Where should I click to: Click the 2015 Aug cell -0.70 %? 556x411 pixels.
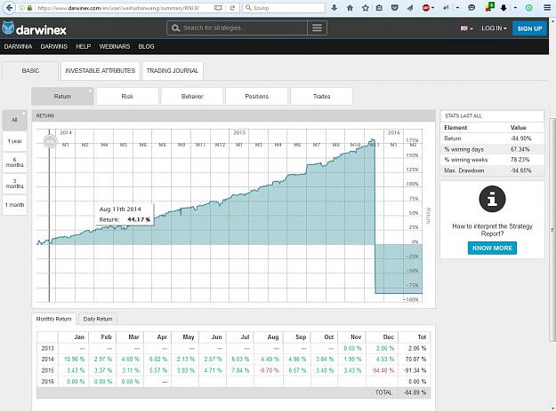pyautogui.click(x=269, y=370)
